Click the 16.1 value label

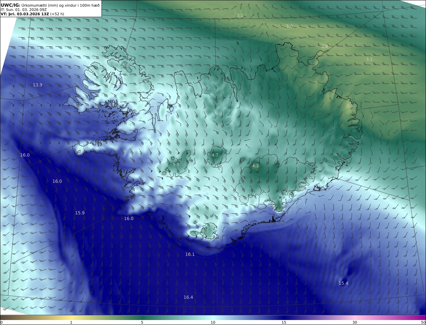(190, 255)
